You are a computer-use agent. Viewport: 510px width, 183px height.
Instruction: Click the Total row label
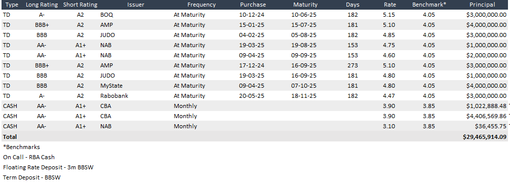[10, 137]
